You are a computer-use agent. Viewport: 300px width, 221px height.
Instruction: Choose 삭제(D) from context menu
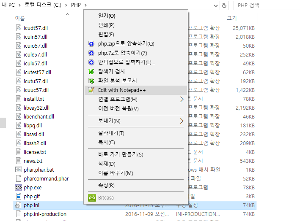(107, 164)
